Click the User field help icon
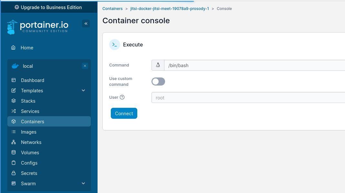The height and width of the screenshot is (193, 345). (x=122, y=97)
